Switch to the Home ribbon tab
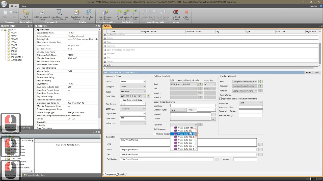This screenshot has width=323, height=181. click(x=14, y=6)
